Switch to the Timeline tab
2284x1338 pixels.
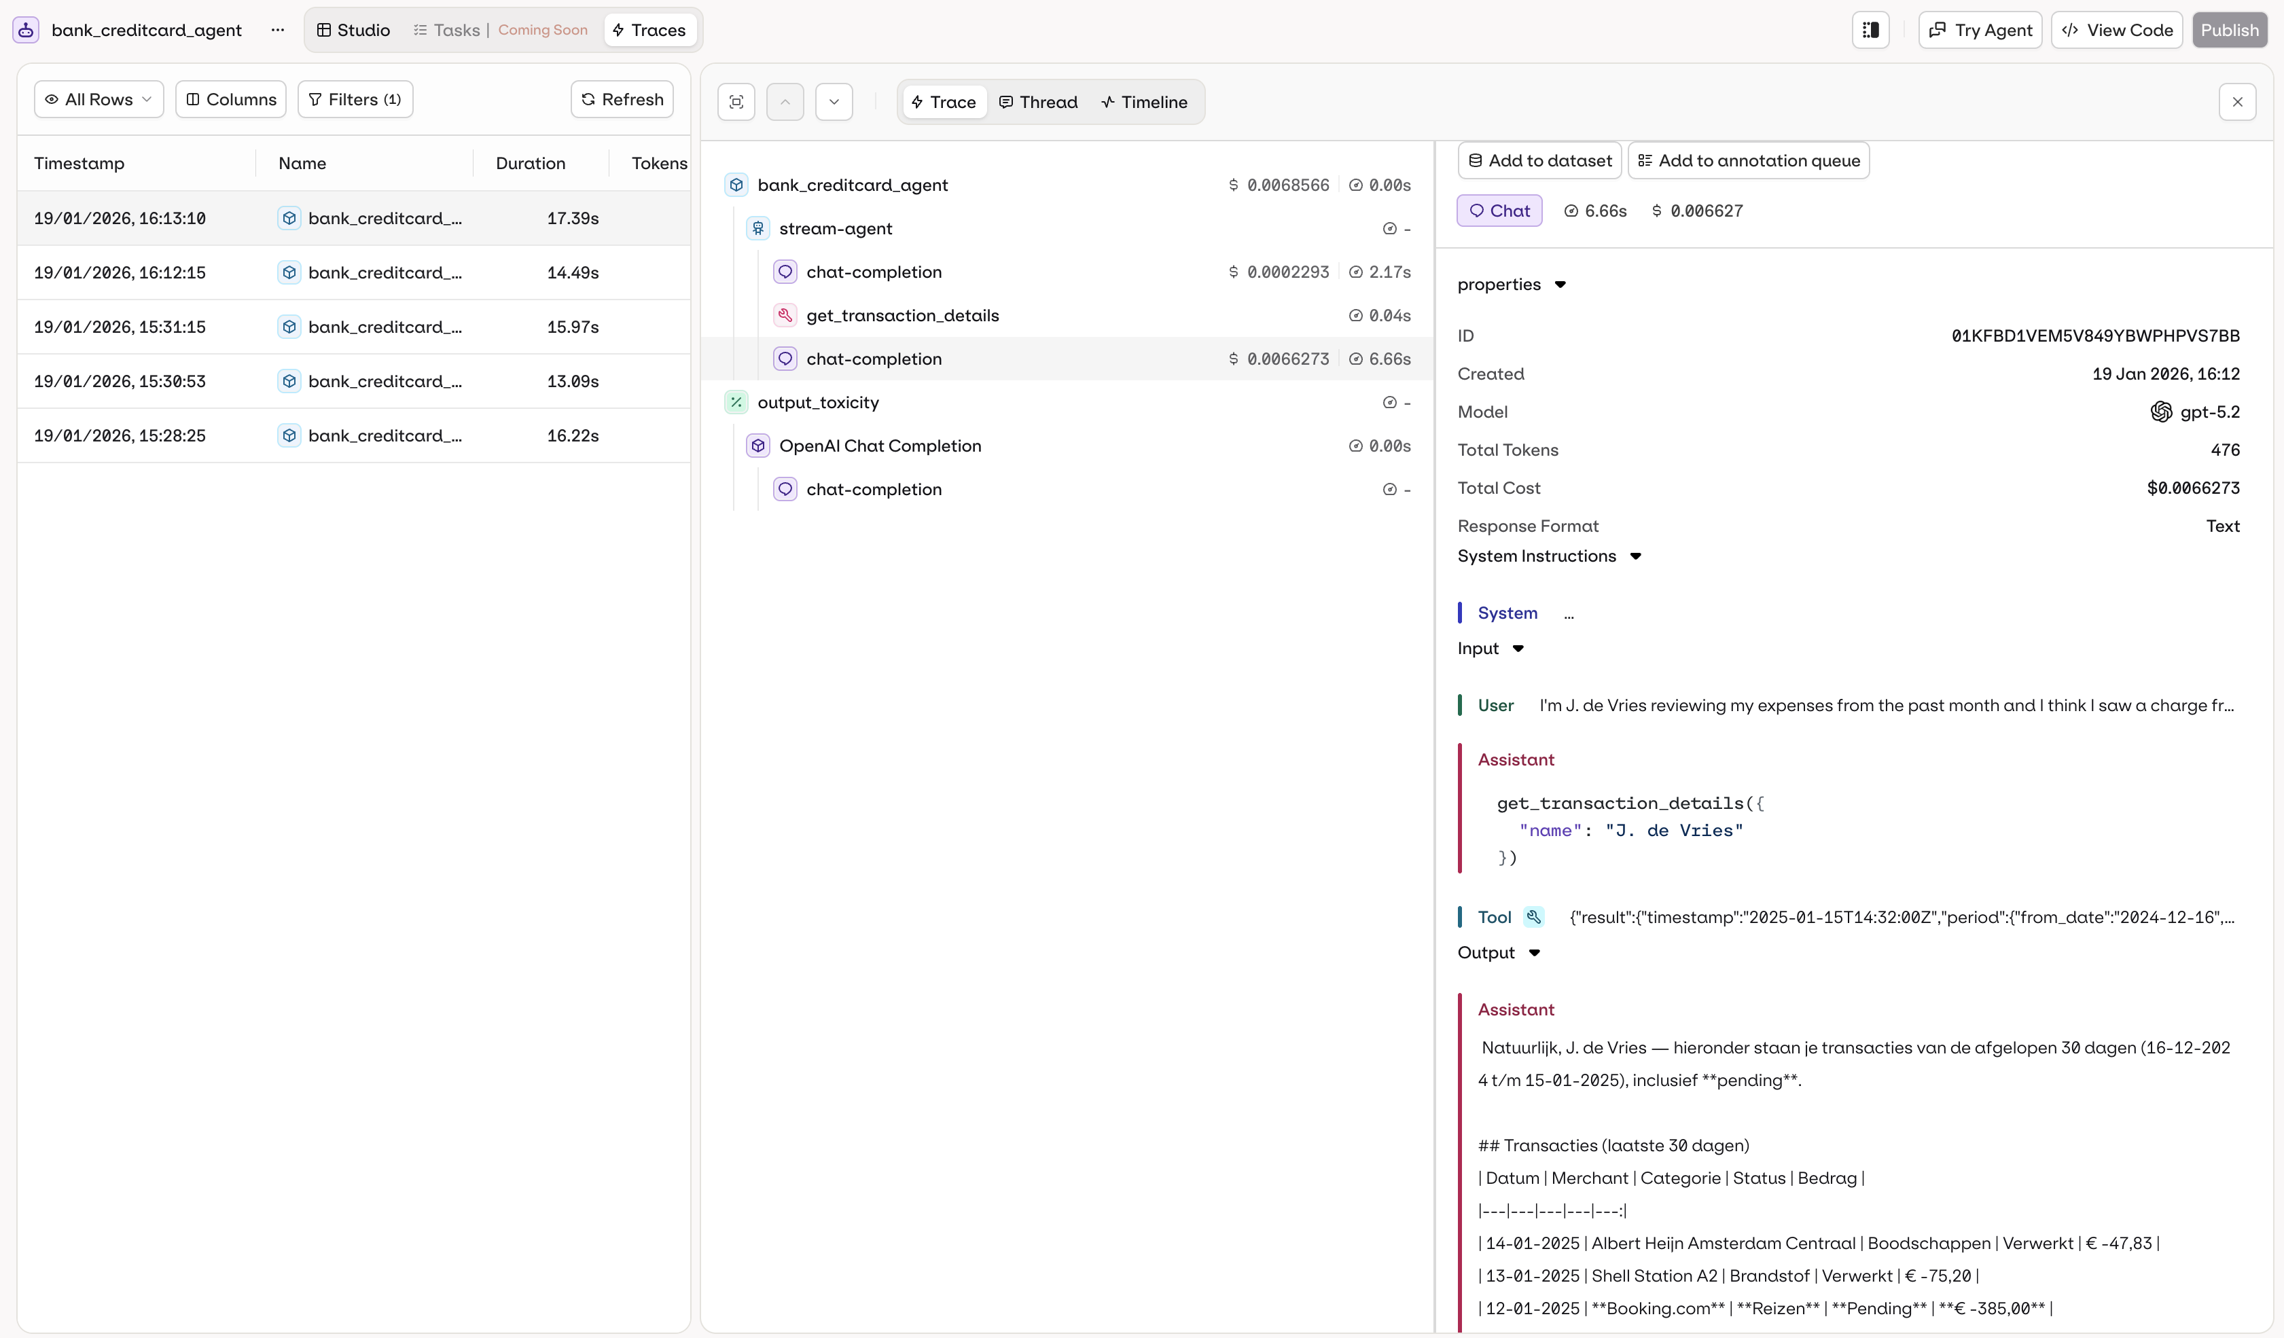pos(1144,103)
